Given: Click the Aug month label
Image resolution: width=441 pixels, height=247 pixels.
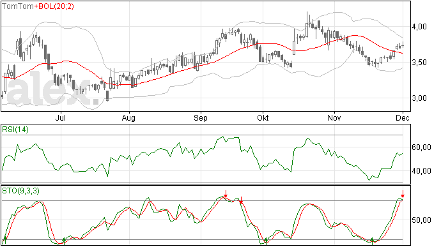Looking at the screenshot, I should (x=128, y=117).
